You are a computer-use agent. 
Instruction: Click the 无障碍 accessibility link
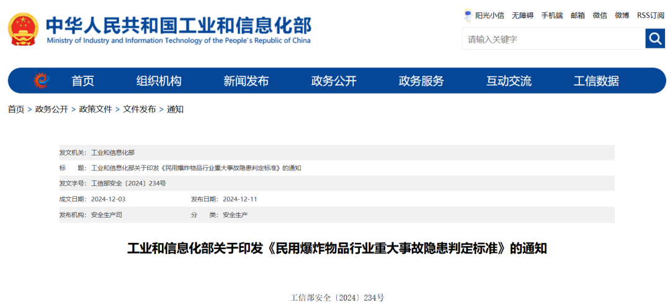pyautogui.click(x=522, y=15)
